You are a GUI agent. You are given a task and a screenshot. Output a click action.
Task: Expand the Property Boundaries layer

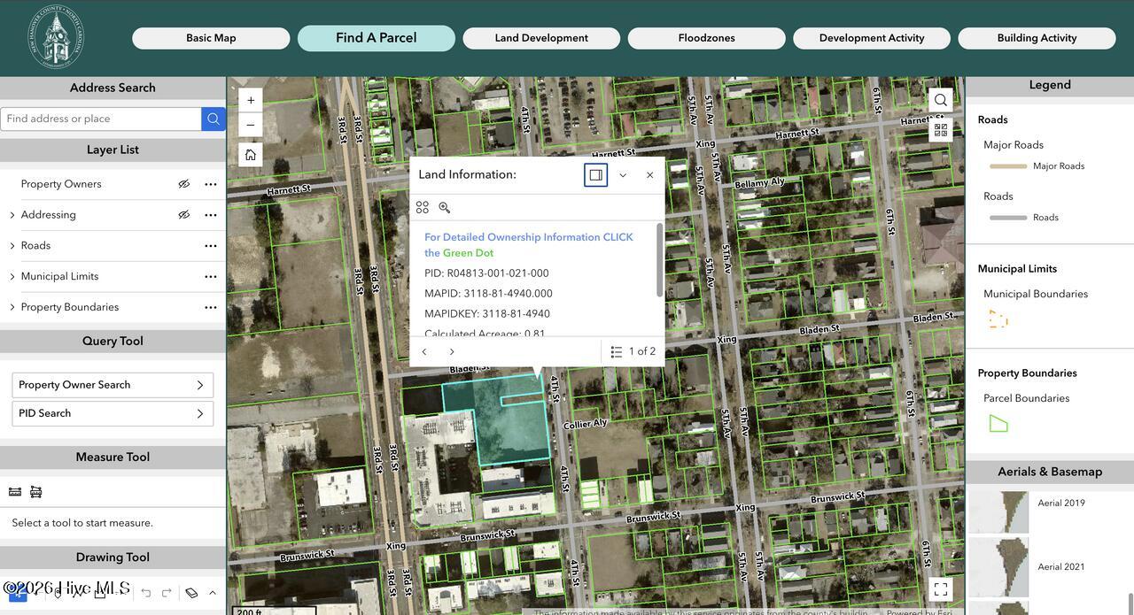12,308
